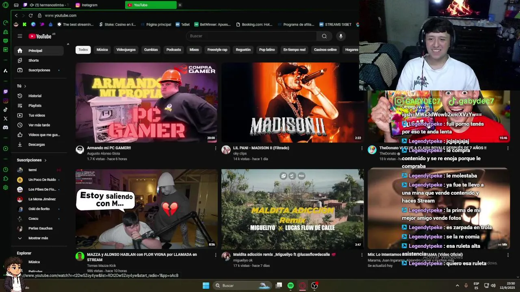Select the Casinos online filter chip
The image size is (520, 292).
pos(325,50)
